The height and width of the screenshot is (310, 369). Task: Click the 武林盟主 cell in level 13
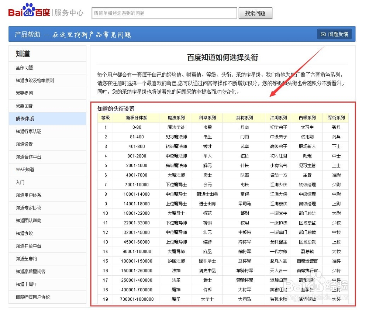(x=279, y=242)
